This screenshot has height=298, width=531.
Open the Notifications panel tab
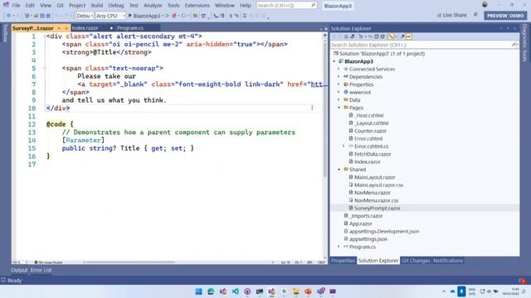(x=448, y=261)
